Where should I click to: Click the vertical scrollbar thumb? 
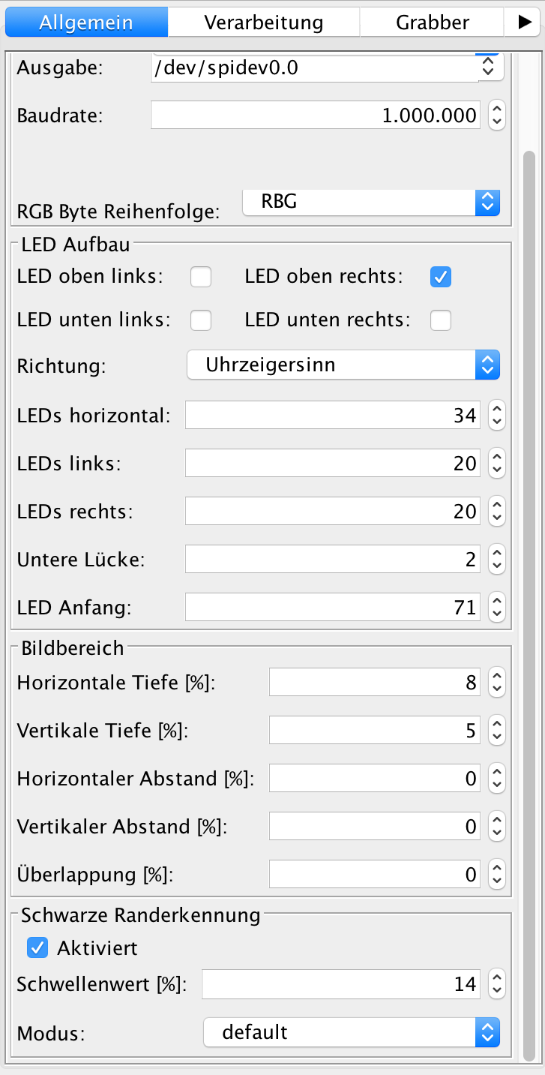click(x=529, y=600)
